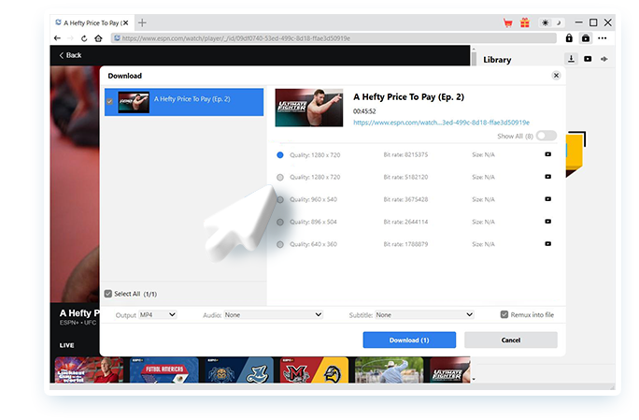
Task: Select quality 1280 x 720 bit rate 5182120
Action: coord(280,177)
